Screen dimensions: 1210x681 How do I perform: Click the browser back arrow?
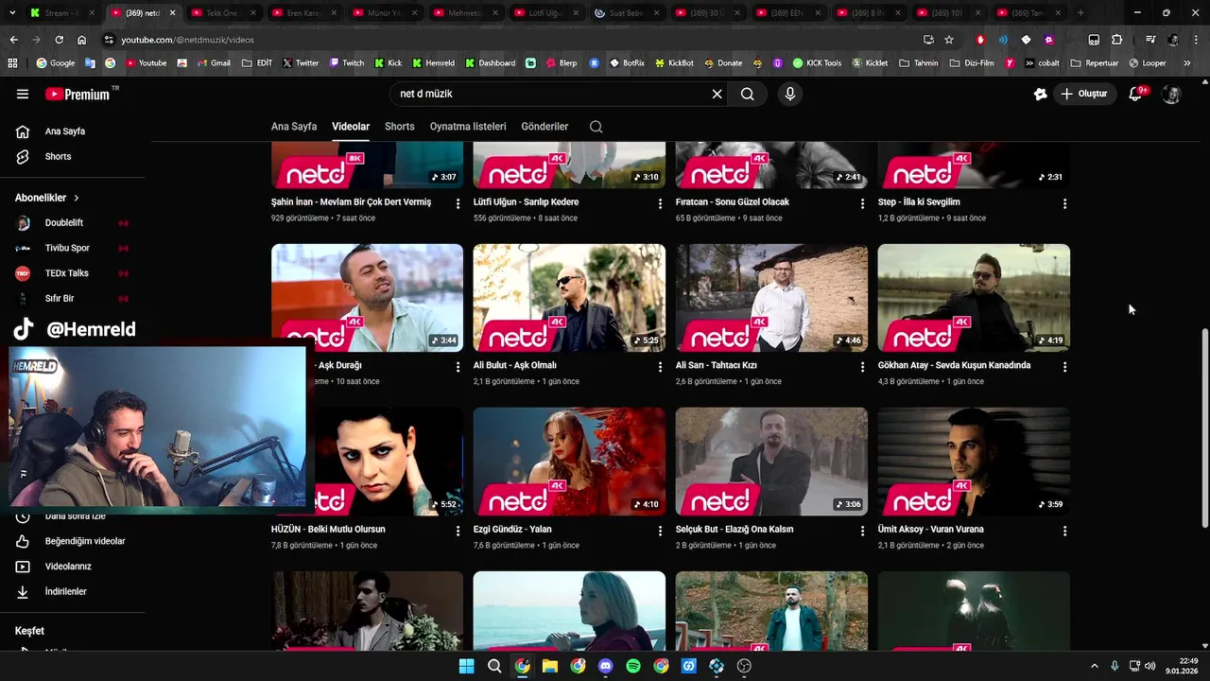pyautogui.click(x=13, y=40)
